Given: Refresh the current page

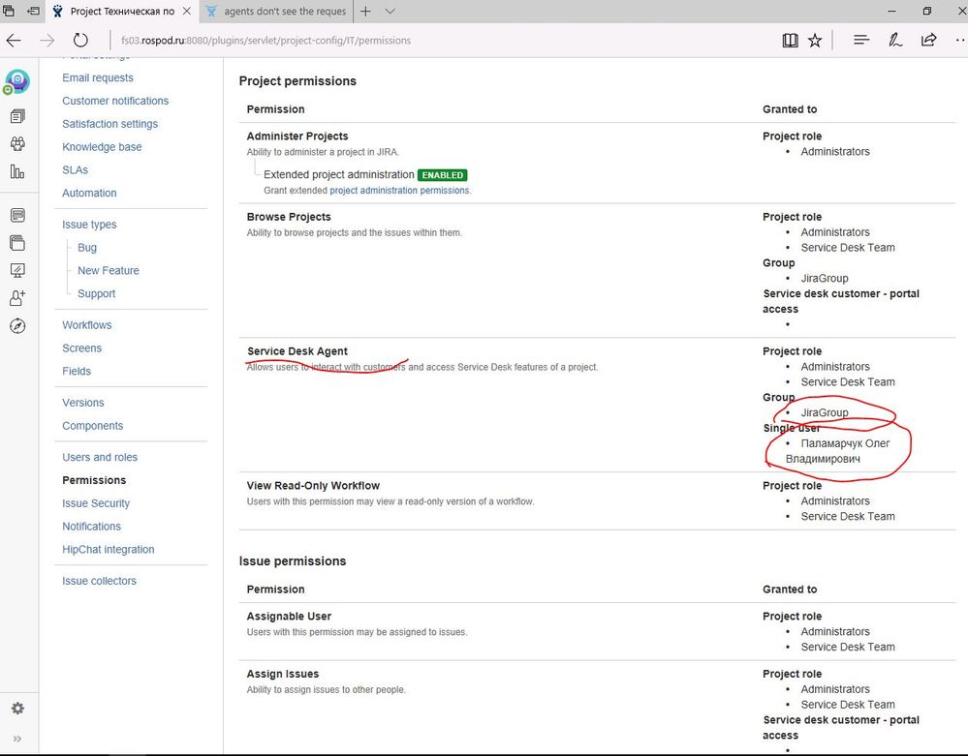Looking at the screenshot, I should (x=80, y=41).
